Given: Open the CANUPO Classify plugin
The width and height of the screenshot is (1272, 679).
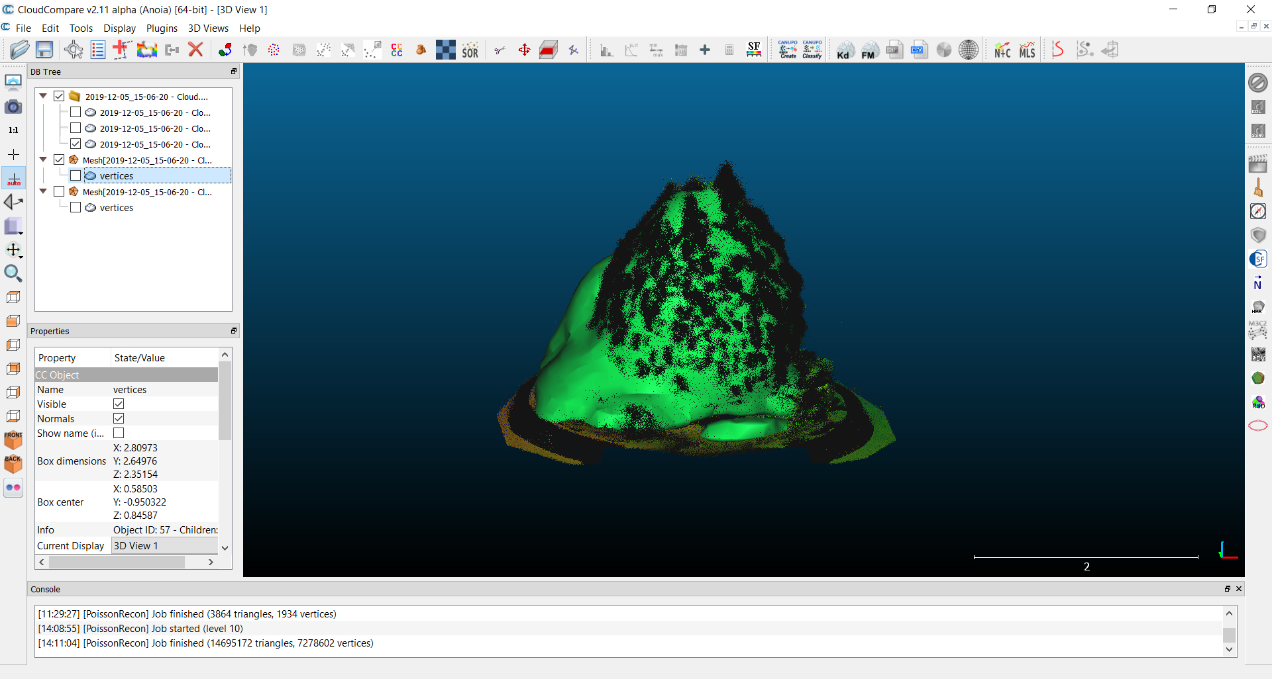Looking at the screenshot, I should click(x=812, y=50).
